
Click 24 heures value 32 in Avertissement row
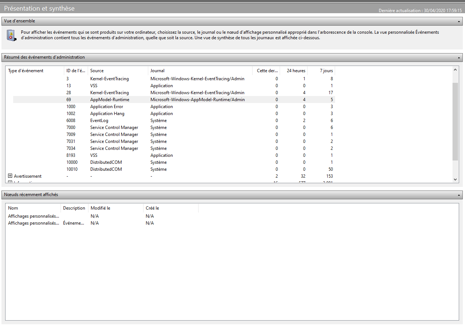pos(303,176)
